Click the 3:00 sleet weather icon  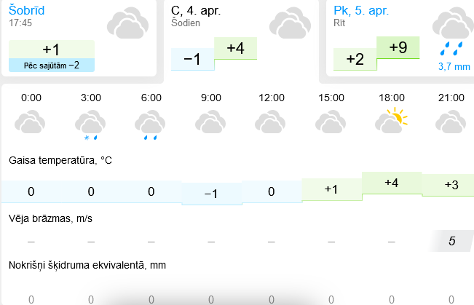tap(90, 125)
